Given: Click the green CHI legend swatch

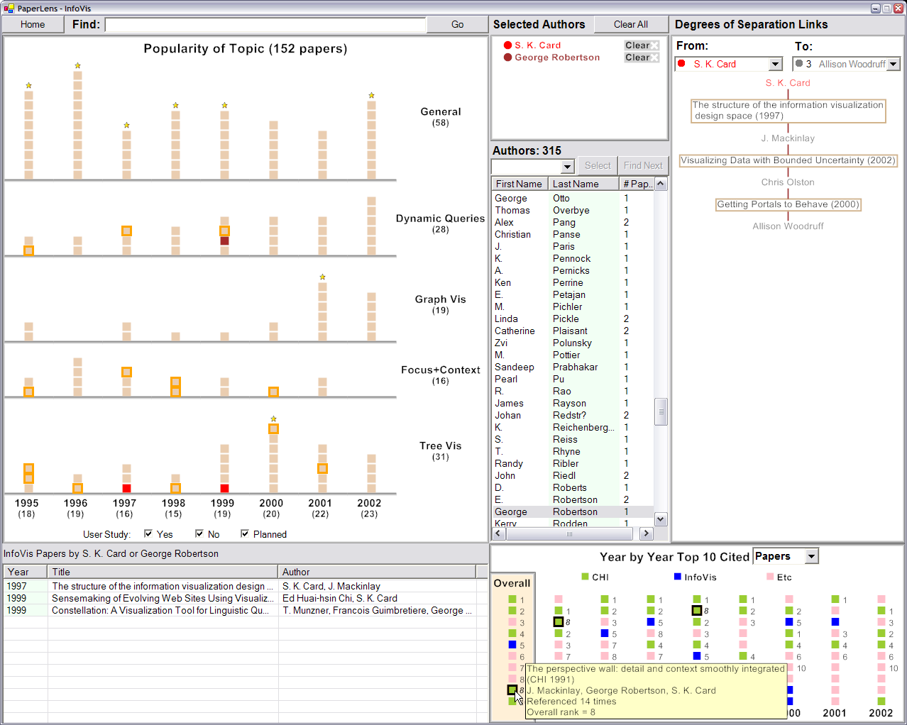Looking at the screenshot, I should pyautogui.click(x=585, y=577).
